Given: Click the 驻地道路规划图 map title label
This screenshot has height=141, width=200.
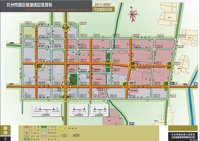Looking at the screenshot, I should 103,9.
